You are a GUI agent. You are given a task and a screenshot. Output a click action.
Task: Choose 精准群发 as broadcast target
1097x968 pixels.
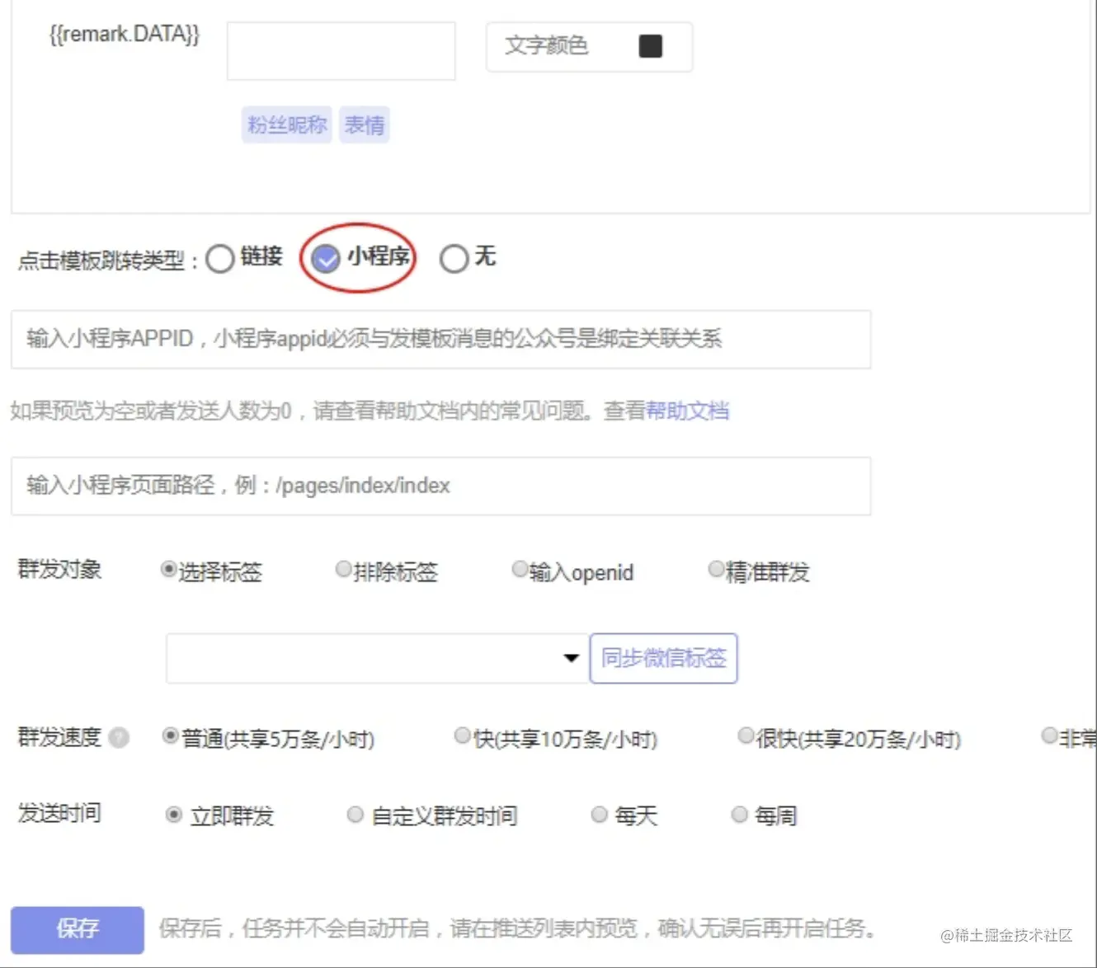[716, 569]
